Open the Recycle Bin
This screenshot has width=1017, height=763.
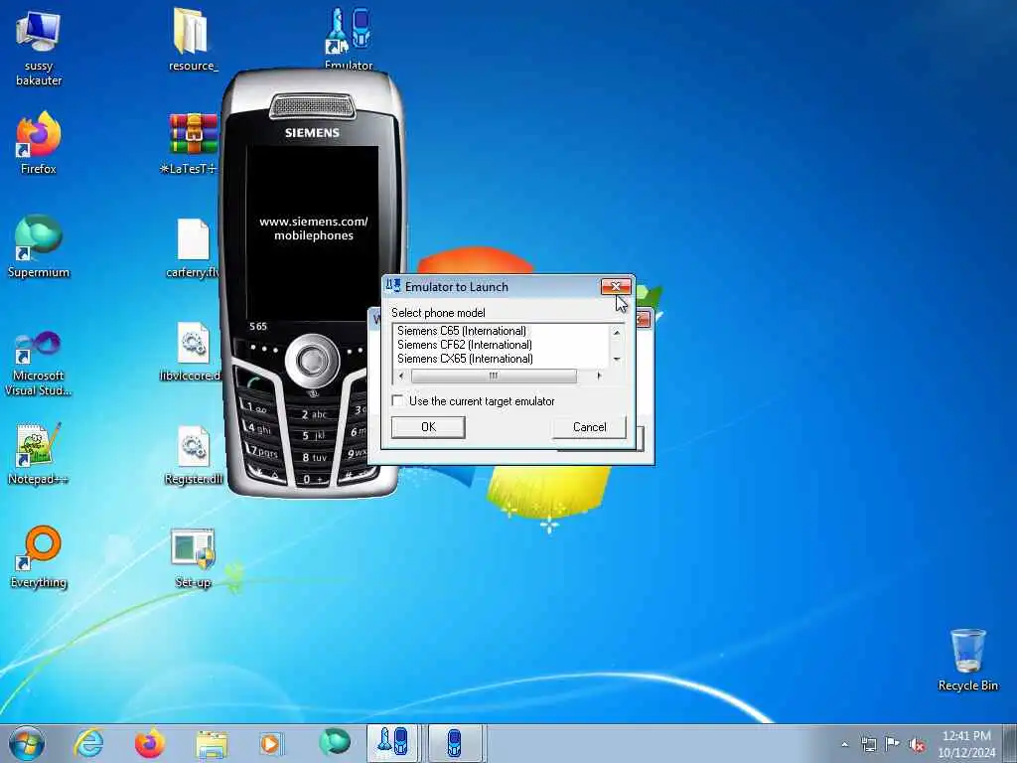967,660
